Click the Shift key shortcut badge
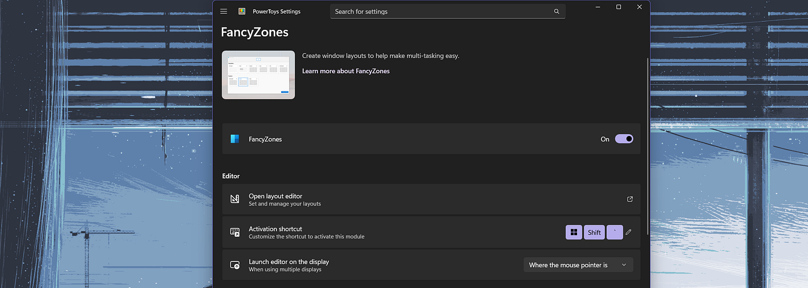808x288 pixels. [594, 232]
